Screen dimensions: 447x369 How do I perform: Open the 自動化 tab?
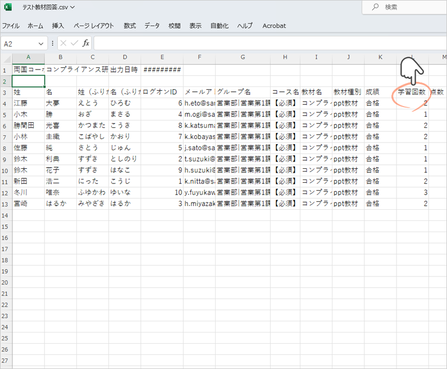[220, 26]
